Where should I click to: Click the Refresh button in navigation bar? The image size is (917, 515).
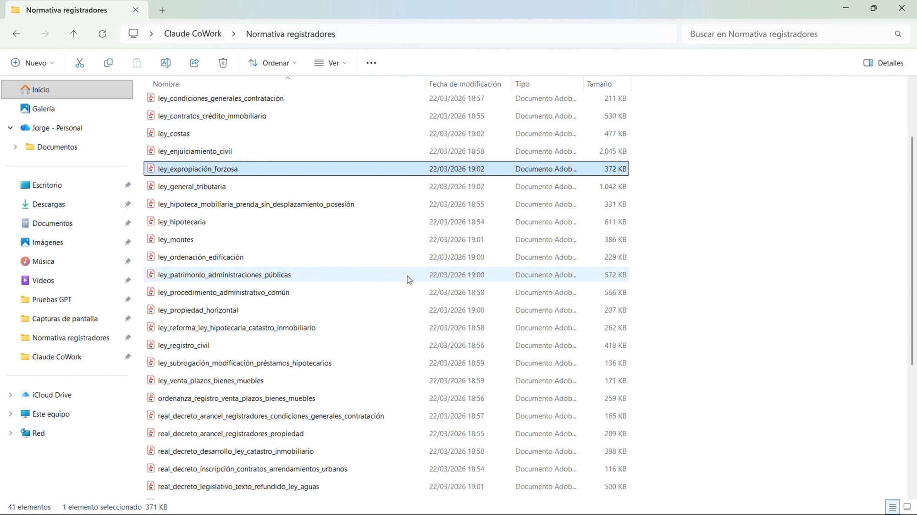pos(102,34)
